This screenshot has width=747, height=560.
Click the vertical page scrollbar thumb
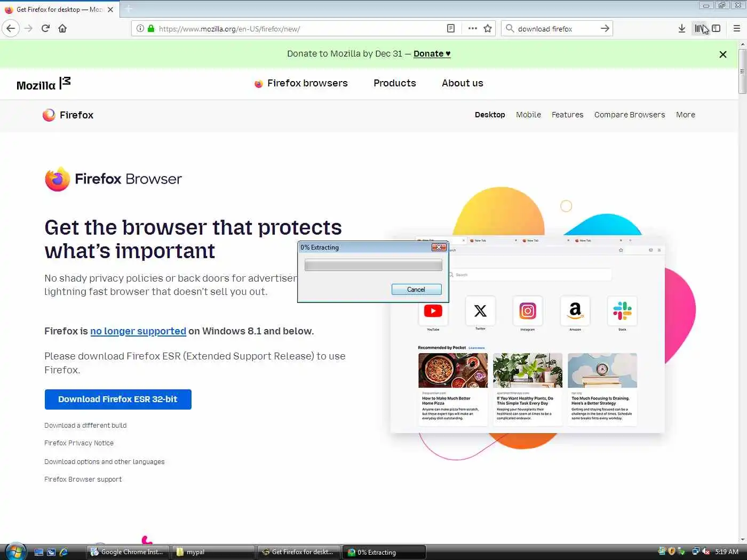pyautogui.click(x=742, y=71)
